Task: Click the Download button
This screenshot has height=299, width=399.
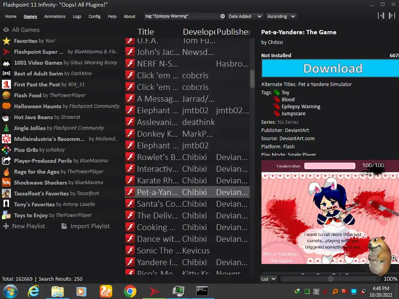Action: coord(330,69)
